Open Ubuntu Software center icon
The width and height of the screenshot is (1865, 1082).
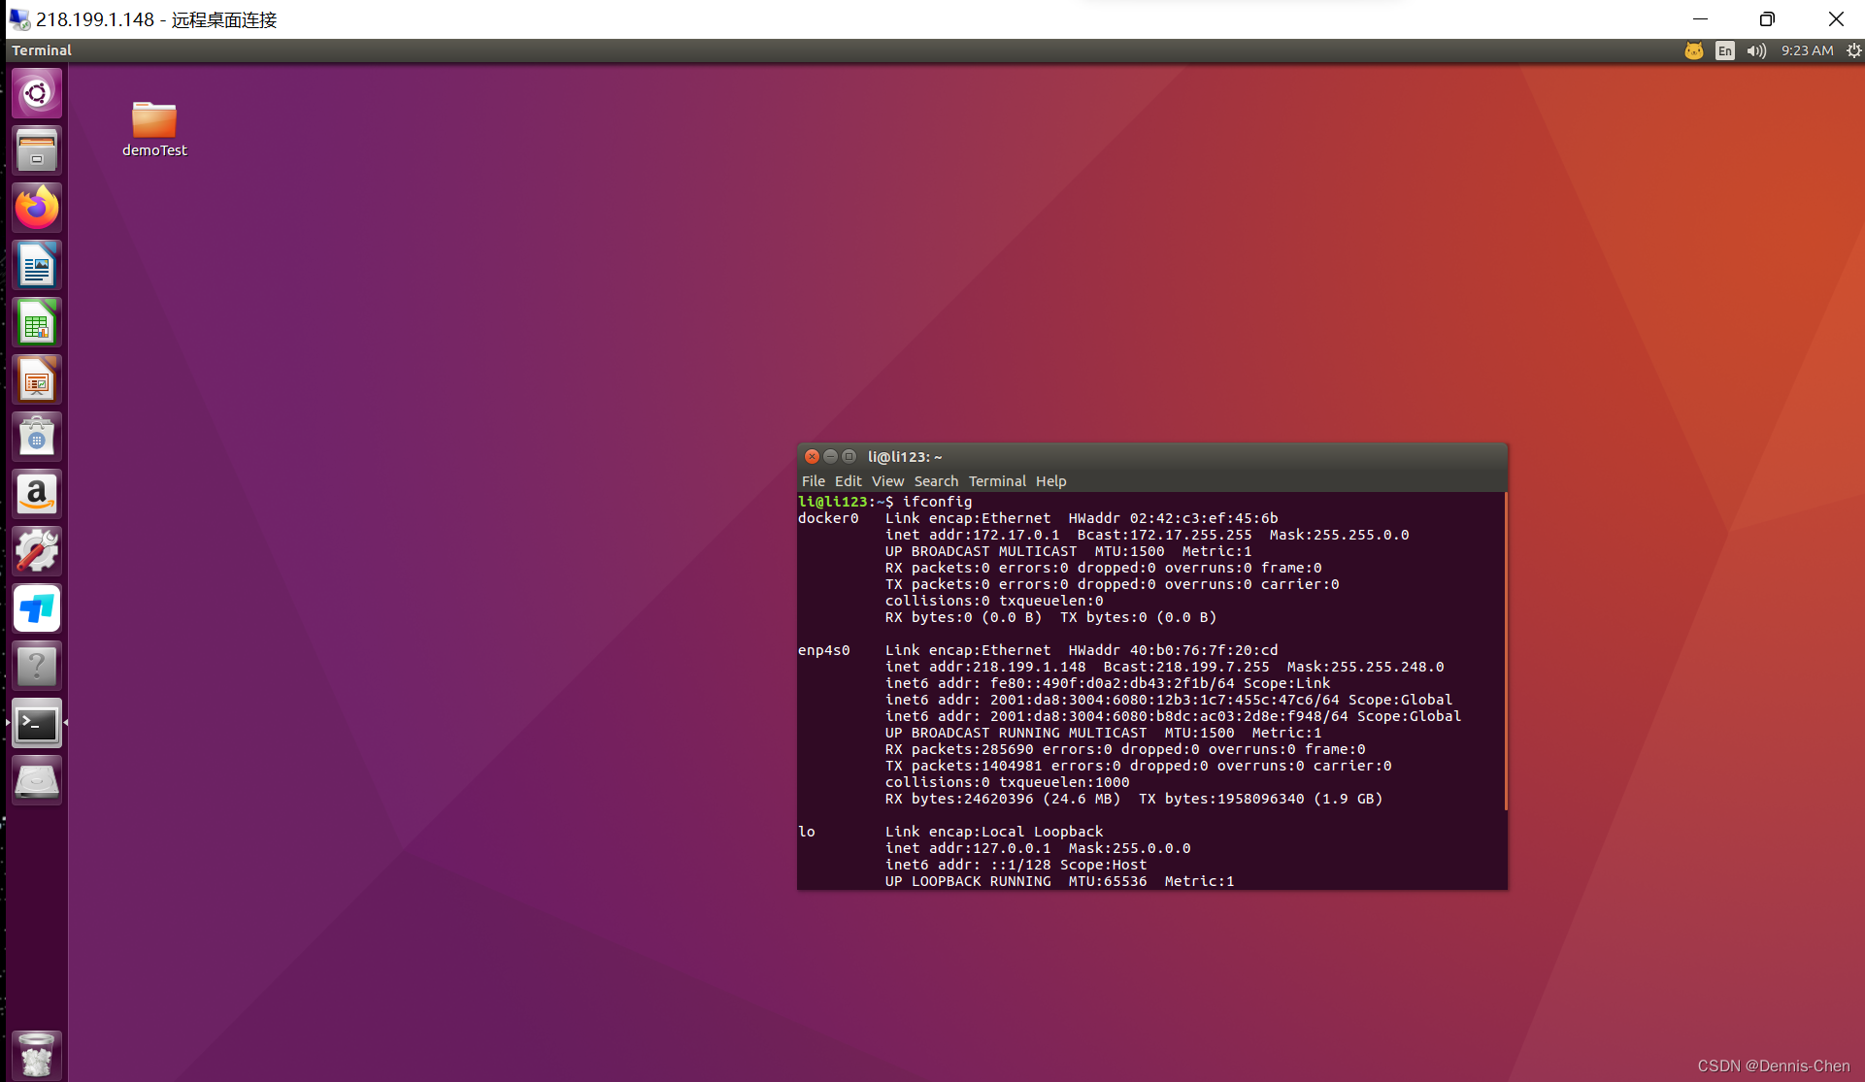37,437
